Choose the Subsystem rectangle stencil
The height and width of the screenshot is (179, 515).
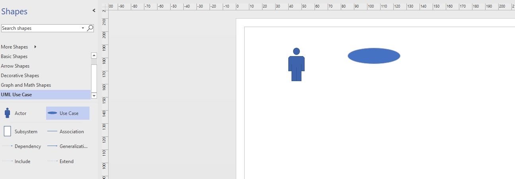point(7,131)
